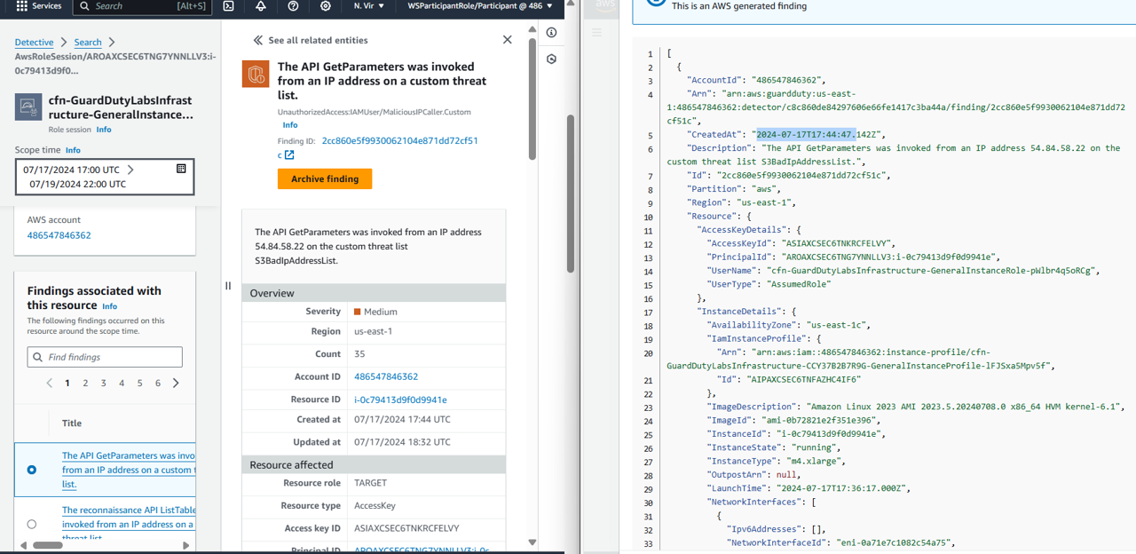Open the calendar icon in Scope time
1136x554 pixels.
tap(181, 169)
